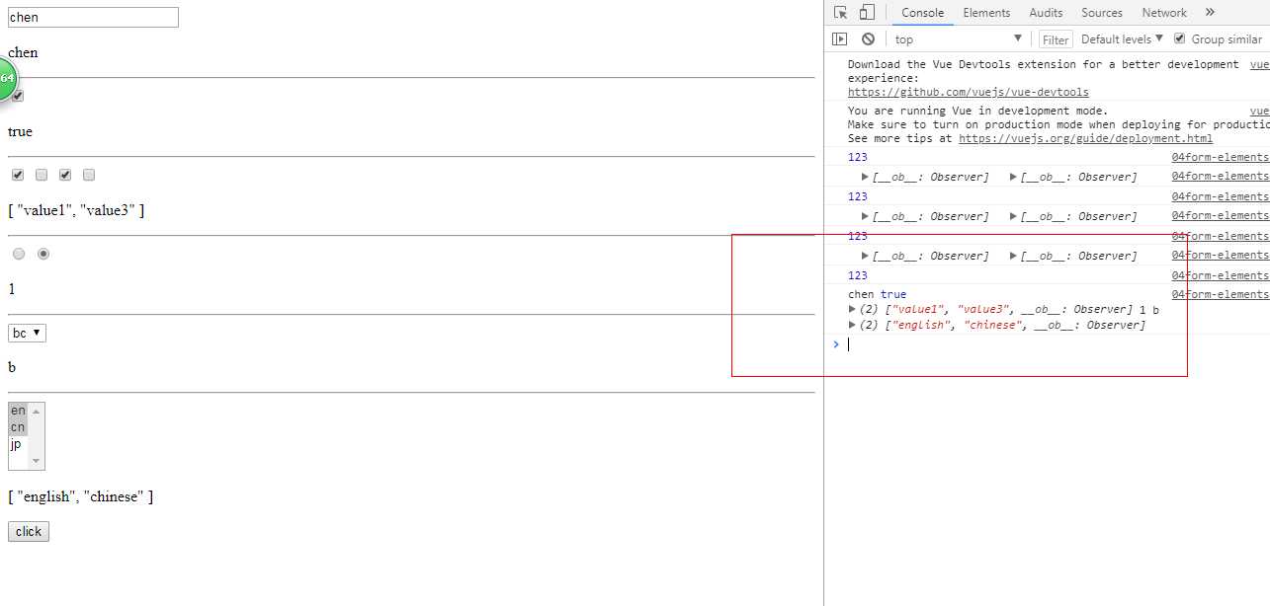Viewport: 1270px width, 606px height.
Task: Open the top context dropdown
Action: pos(958,39)
